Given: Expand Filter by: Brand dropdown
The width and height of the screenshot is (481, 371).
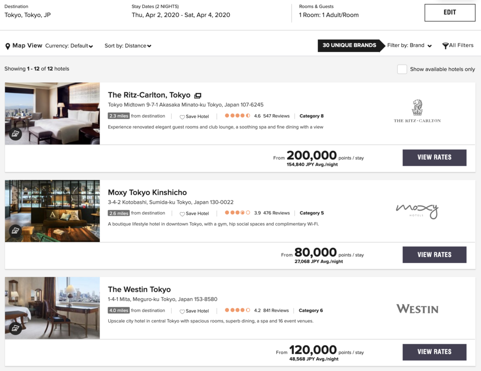Looking at the screenshot, I should pos(409,45).
